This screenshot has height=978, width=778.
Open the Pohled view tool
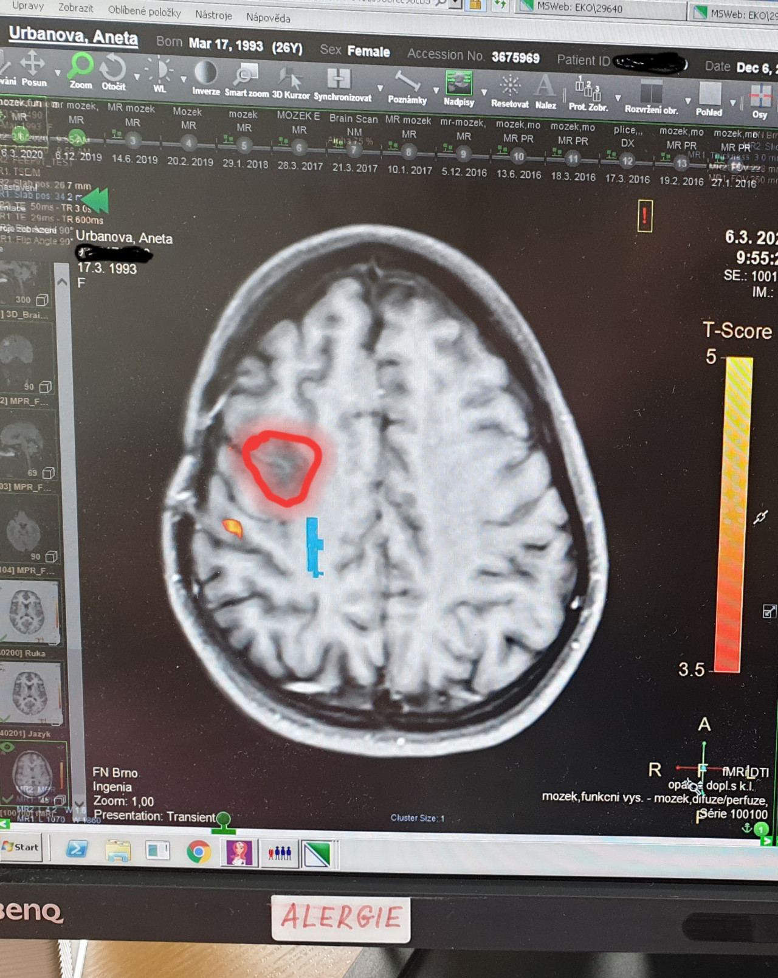click(709, 100)
